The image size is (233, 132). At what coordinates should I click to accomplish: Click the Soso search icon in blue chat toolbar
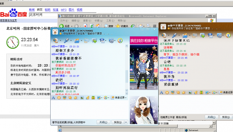click(x=120, y=41)
